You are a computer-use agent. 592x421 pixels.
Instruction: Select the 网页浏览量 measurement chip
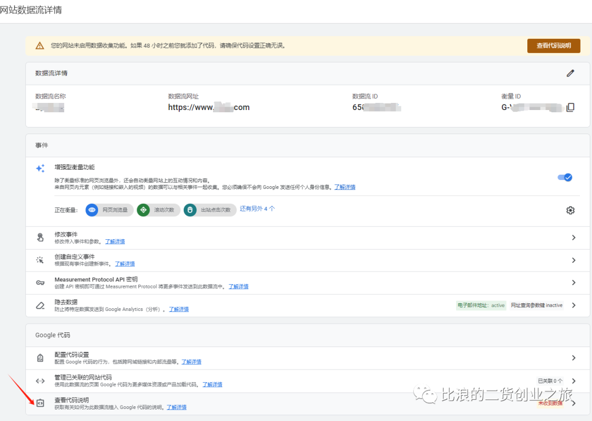click(109, 210)
